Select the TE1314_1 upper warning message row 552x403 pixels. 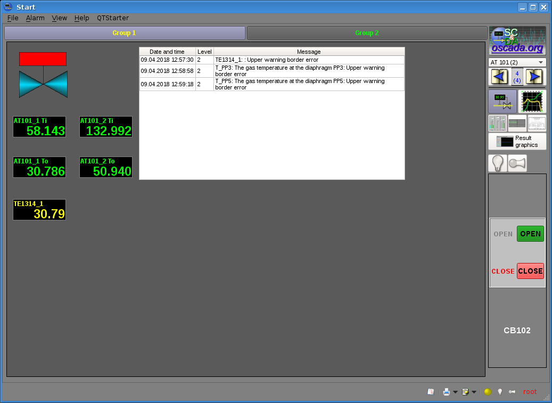(272, 60)
